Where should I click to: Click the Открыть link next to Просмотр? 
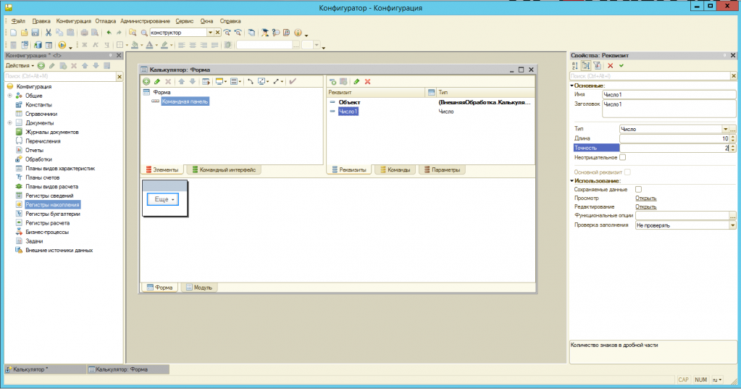click(x=645, y=198)
